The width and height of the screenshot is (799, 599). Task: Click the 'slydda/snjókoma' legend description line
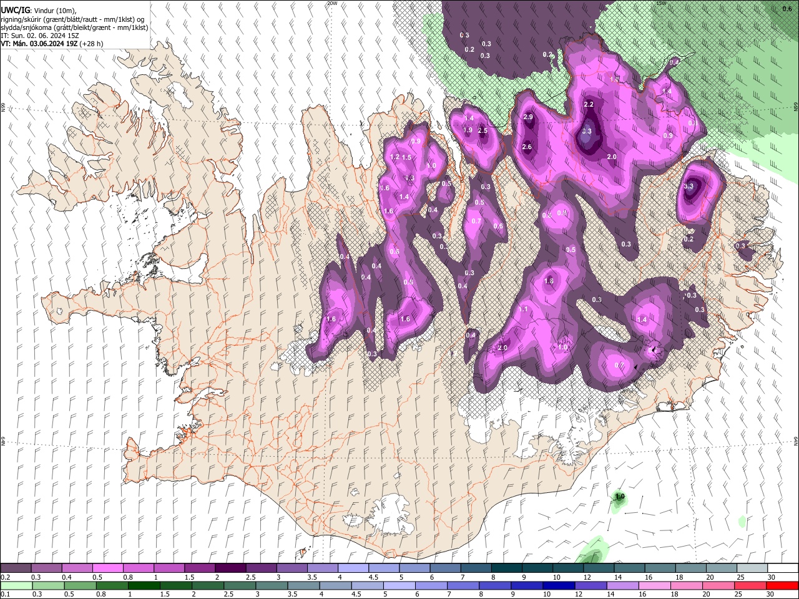pyautogui.click(x=74, y=27)
